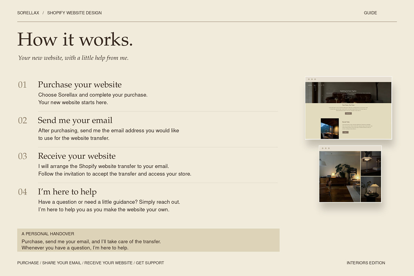
Task: Click the 'Your new website starts here.' line
Action: [73, 102]
